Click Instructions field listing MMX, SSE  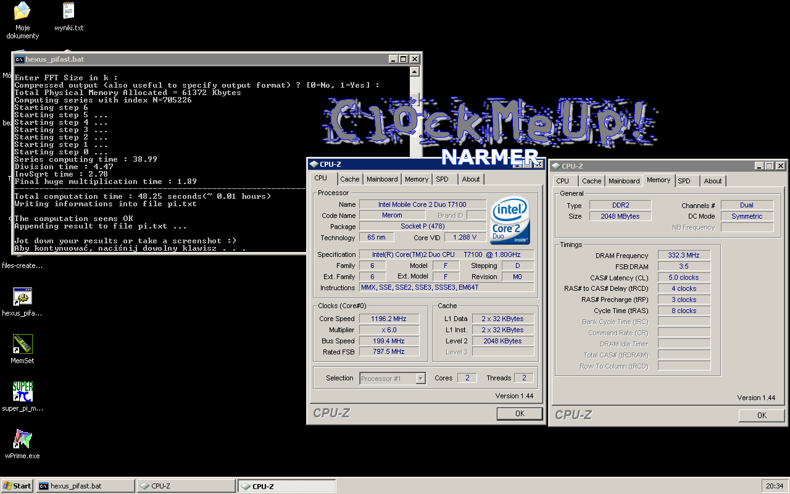click(447, 288)
